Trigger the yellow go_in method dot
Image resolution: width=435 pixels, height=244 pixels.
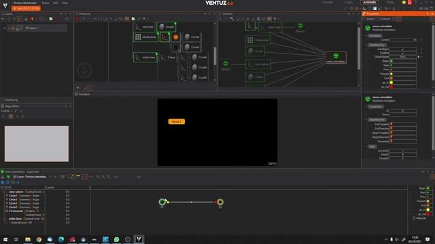pos(391,83)
